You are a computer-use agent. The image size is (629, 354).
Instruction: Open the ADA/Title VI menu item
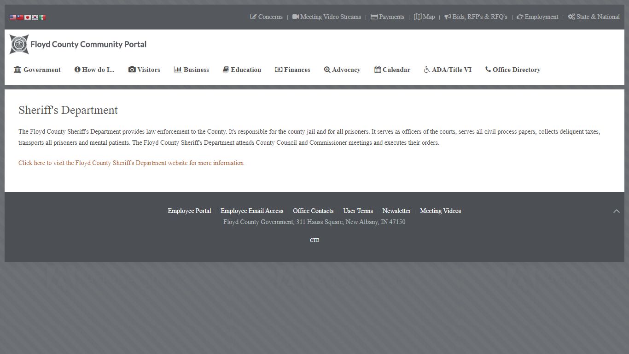[448, 70]
